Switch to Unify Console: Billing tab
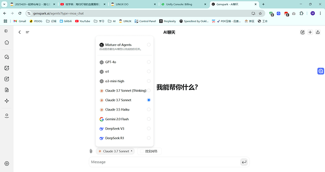Viewport: 325px width, 172px height. (184, 4)
